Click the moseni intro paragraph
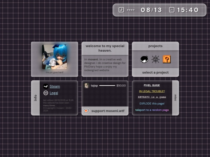The image size is (210, 157). 105,65
